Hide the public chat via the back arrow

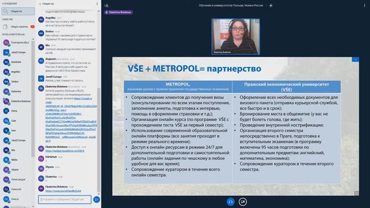pos(40,4)
